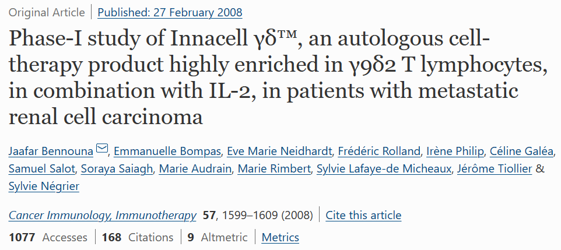
Task: Open Sylvie Lafaye-de Micheaux author link
Action: [384, 168]
